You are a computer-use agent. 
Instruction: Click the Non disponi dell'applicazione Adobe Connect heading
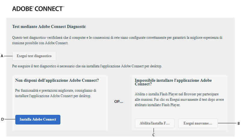tap(57, 81)
